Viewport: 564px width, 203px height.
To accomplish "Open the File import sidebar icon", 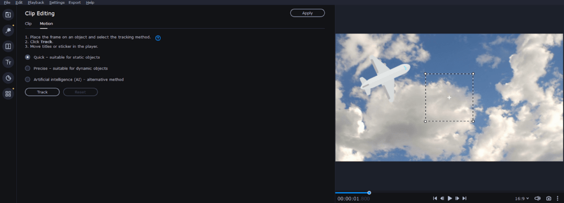I will tap(8, 15).
